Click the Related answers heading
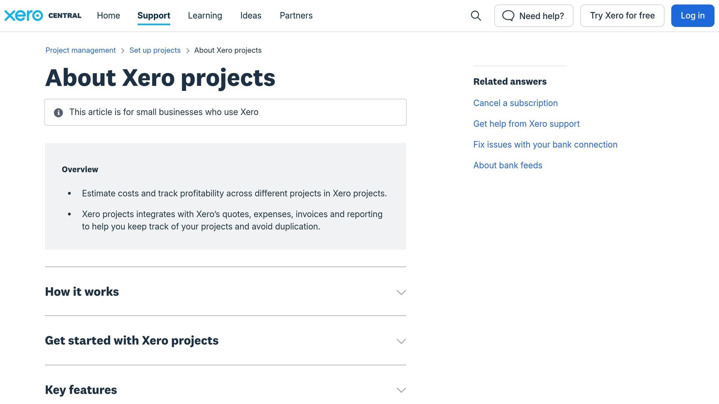 click(510, 82)
